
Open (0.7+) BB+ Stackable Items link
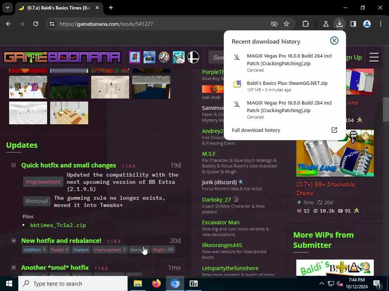[326, 189]
